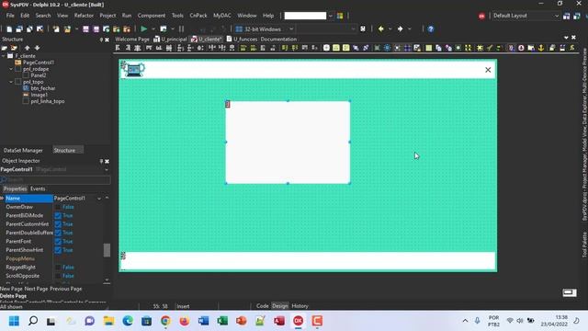
Task: Toggle the ParentShowHint checkbox
Action: click(58, 250)
